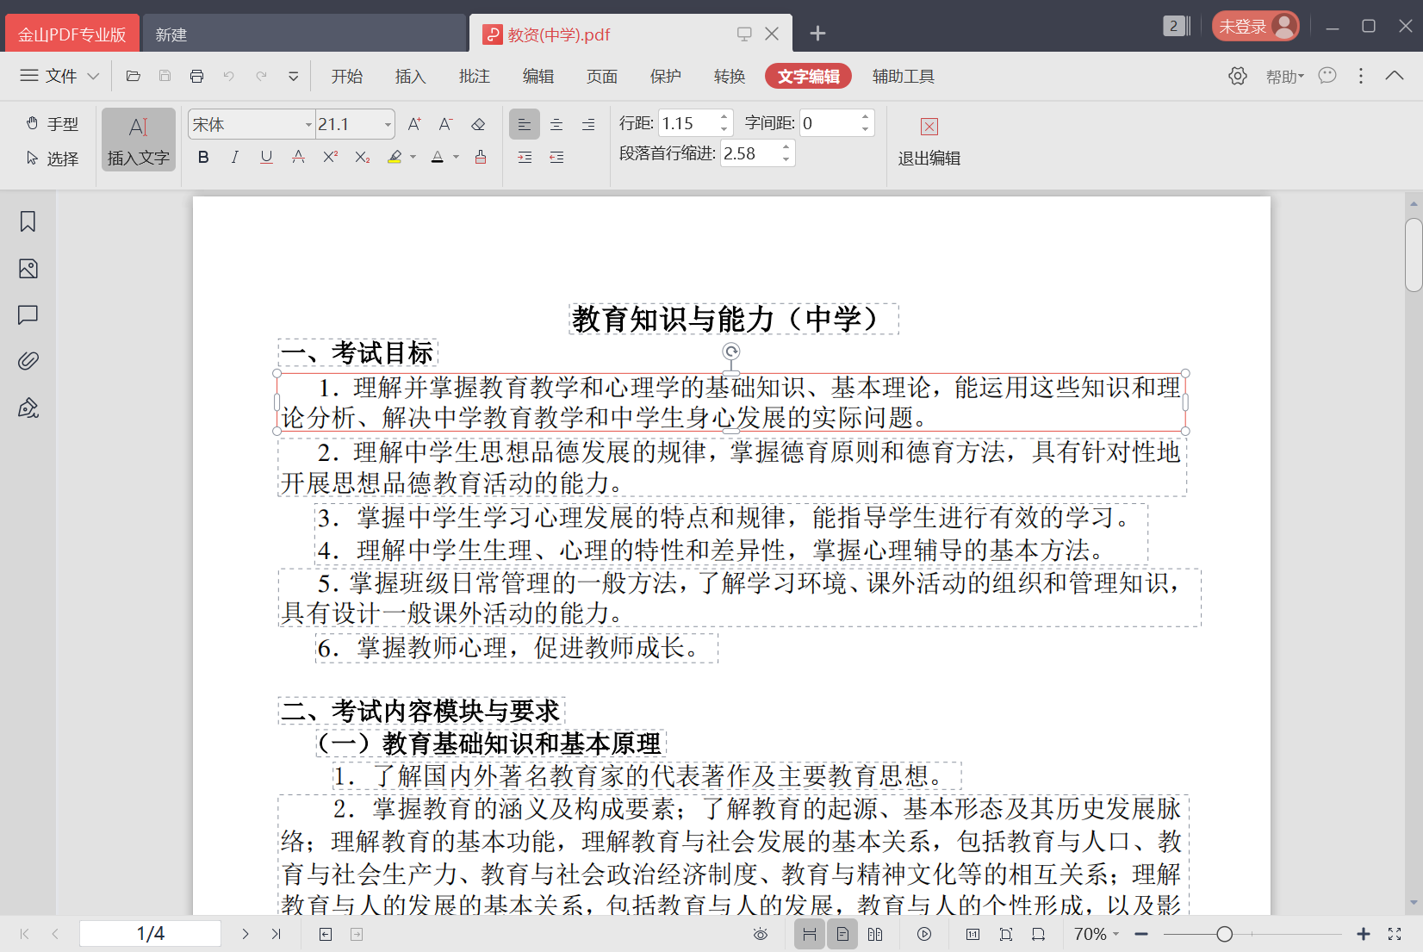Decrease font size with the A- icon
This screenshot has height=952, width=1423.
tap(445, 124)
